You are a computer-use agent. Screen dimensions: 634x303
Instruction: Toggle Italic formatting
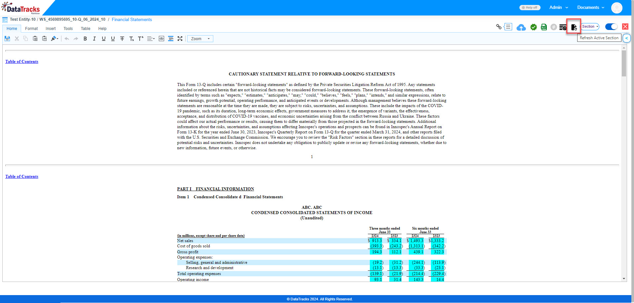tap(94, 39)
